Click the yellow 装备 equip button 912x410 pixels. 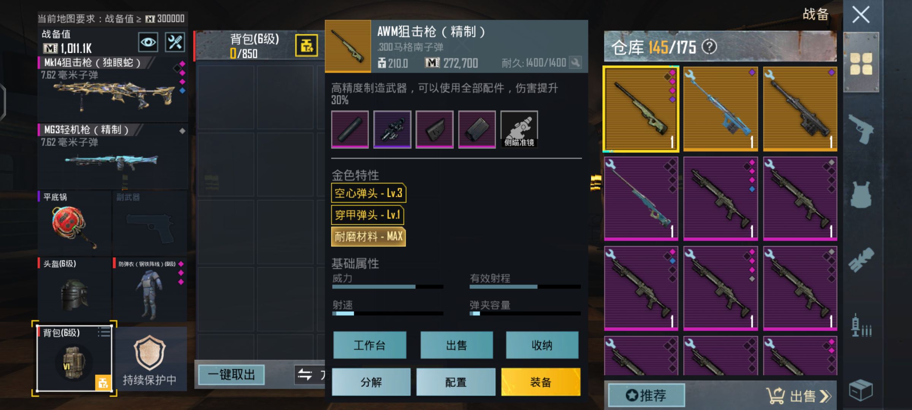[540, 382]
